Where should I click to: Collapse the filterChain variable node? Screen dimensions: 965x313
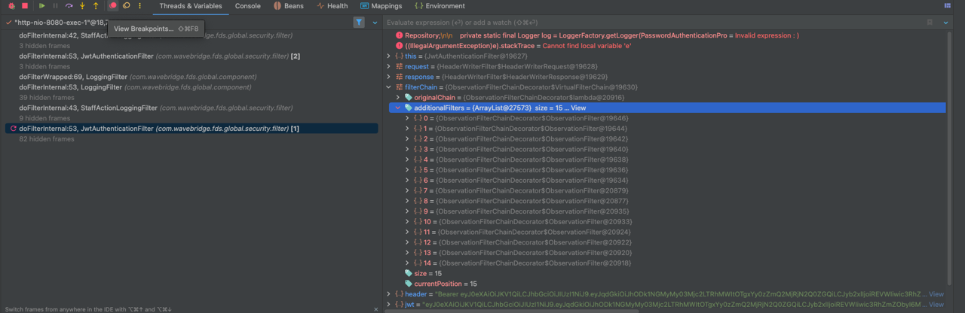(389, 87)
